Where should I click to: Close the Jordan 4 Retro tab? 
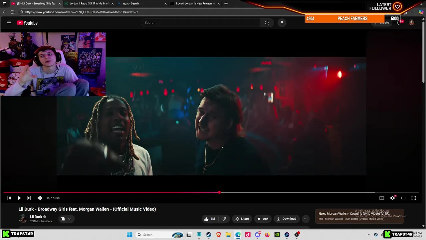click(x=112, y=4)
